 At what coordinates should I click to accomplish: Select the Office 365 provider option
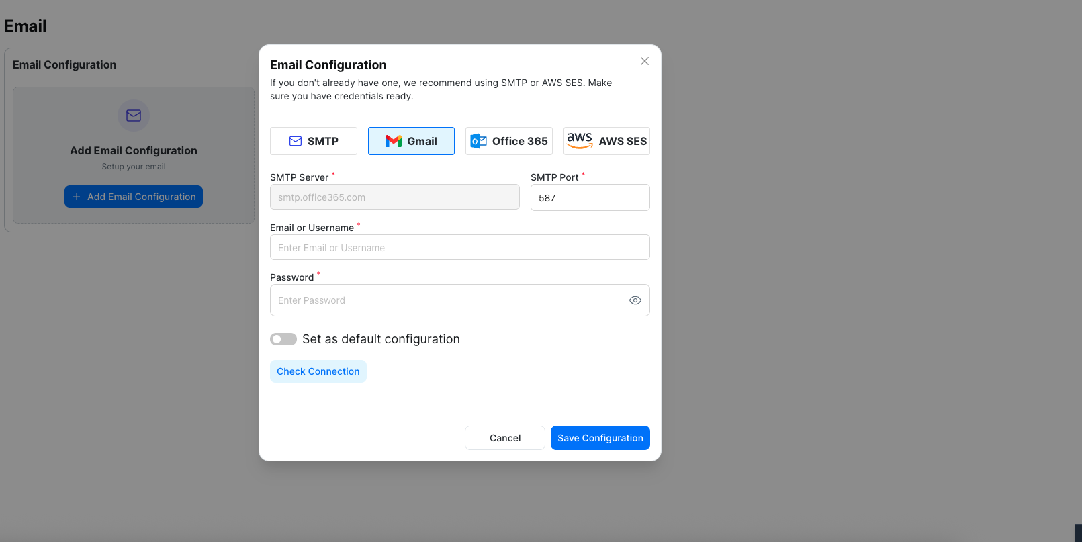(x=509, y=141)
